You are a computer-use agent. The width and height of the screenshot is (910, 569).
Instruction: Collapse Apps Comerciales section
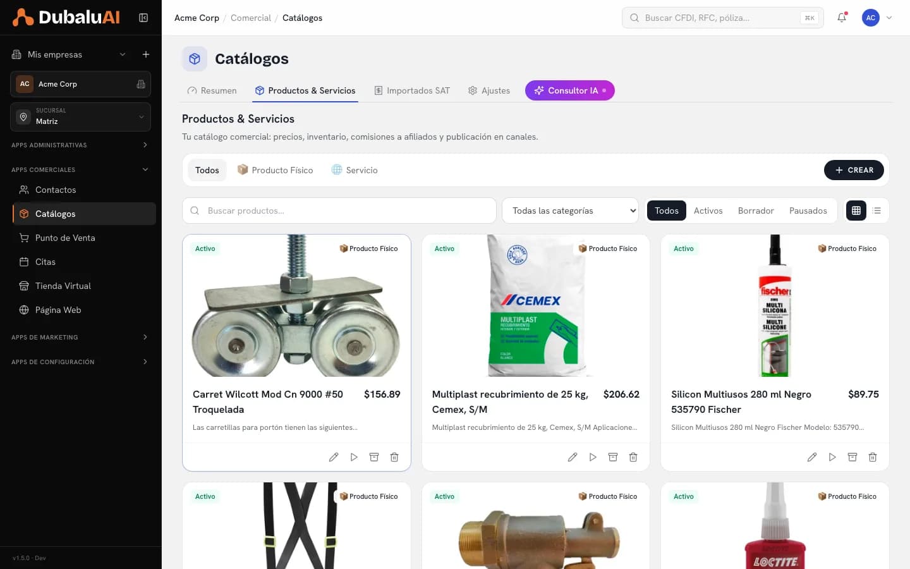80,169
